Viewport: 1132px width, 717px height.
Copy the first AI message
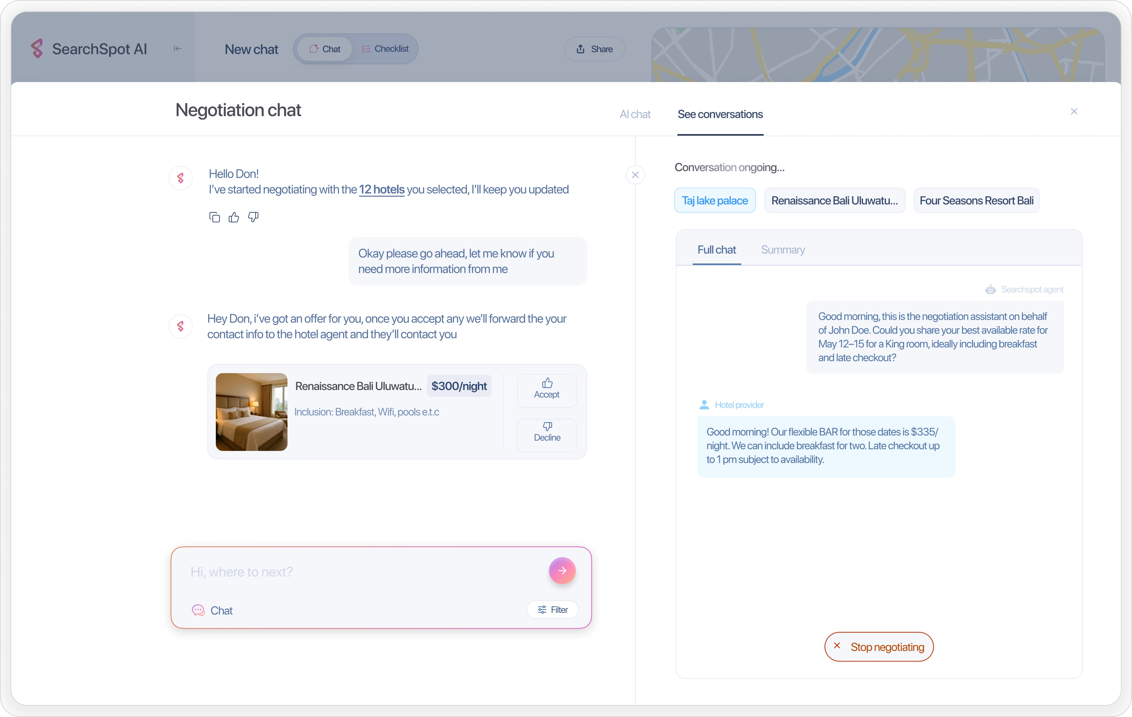[214, 217]
